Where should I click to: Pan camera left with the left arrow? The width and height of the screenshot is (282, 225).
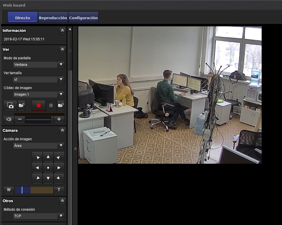[x=37, y=168]
